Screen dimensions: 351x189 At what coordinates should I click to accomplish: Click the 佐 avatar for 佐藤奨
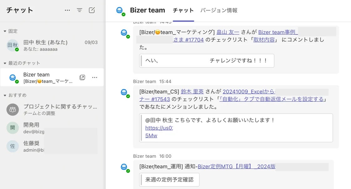pos(13,146)
